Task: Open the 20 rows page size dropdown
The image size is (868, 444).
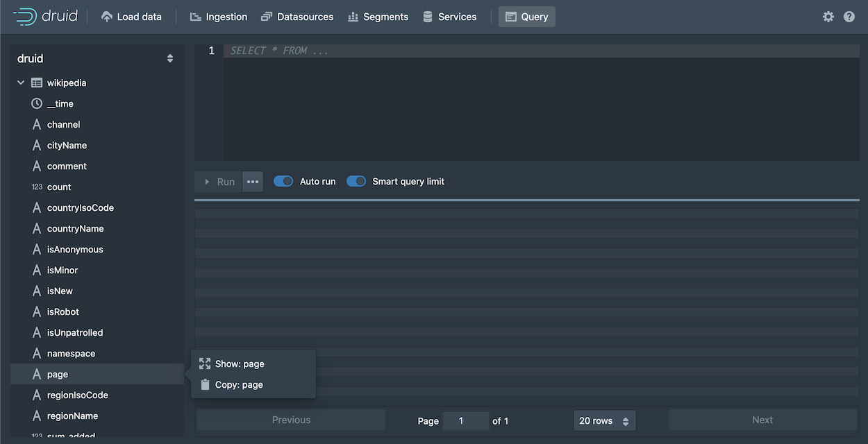Action: 604,420
